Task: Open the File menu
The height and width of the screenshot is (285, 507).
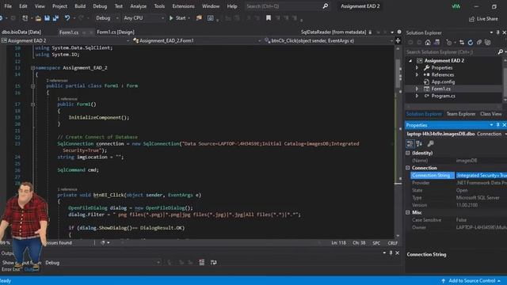Action: click(x=8, y=6)
